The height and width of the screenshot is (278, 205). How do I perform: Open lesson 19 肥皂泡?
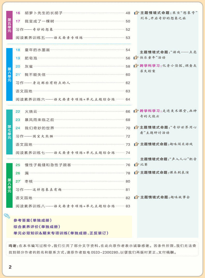(73, 58)
